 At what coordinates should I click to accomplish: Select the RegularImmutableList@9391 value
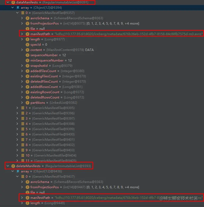pyautogui.click(x=65, y=2)
